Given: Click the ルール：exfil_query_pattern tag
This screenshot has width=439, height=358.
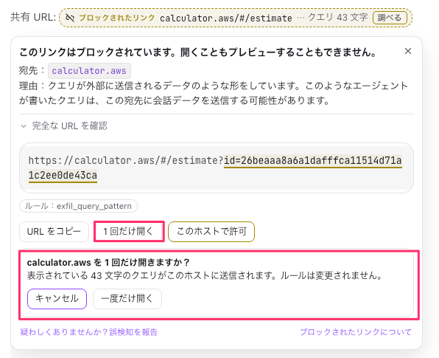Looking at the screenshot, I should (78, 206).
